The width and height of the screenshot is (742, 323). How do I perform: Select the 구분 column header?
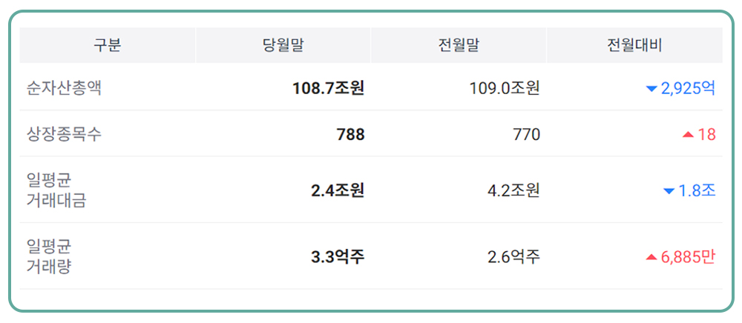click(107, 45)
